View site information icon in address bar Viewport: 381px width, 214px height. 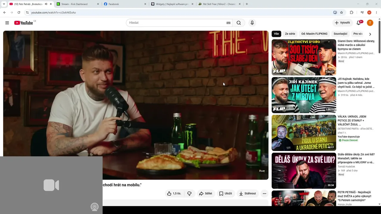[x=27, y=12]
